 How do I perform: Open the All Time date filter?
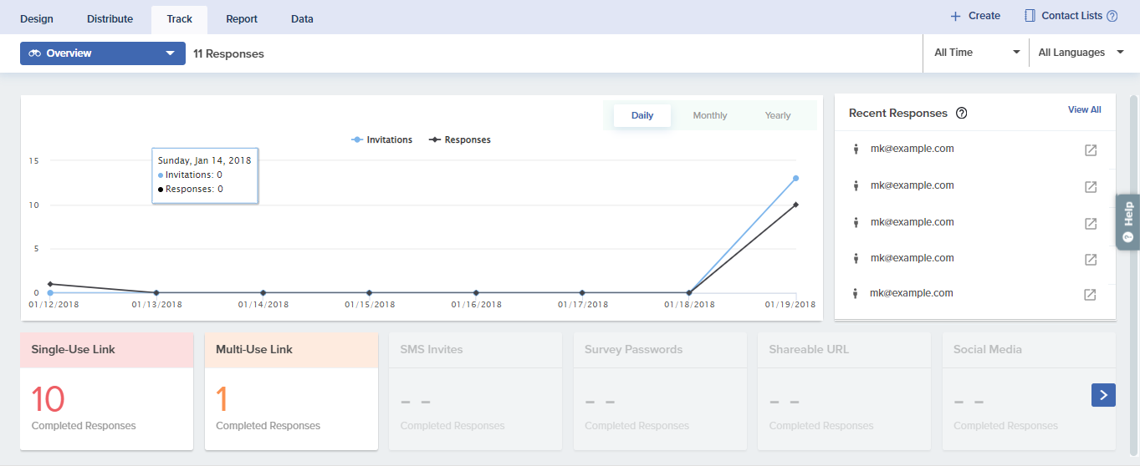click(976, 53)
